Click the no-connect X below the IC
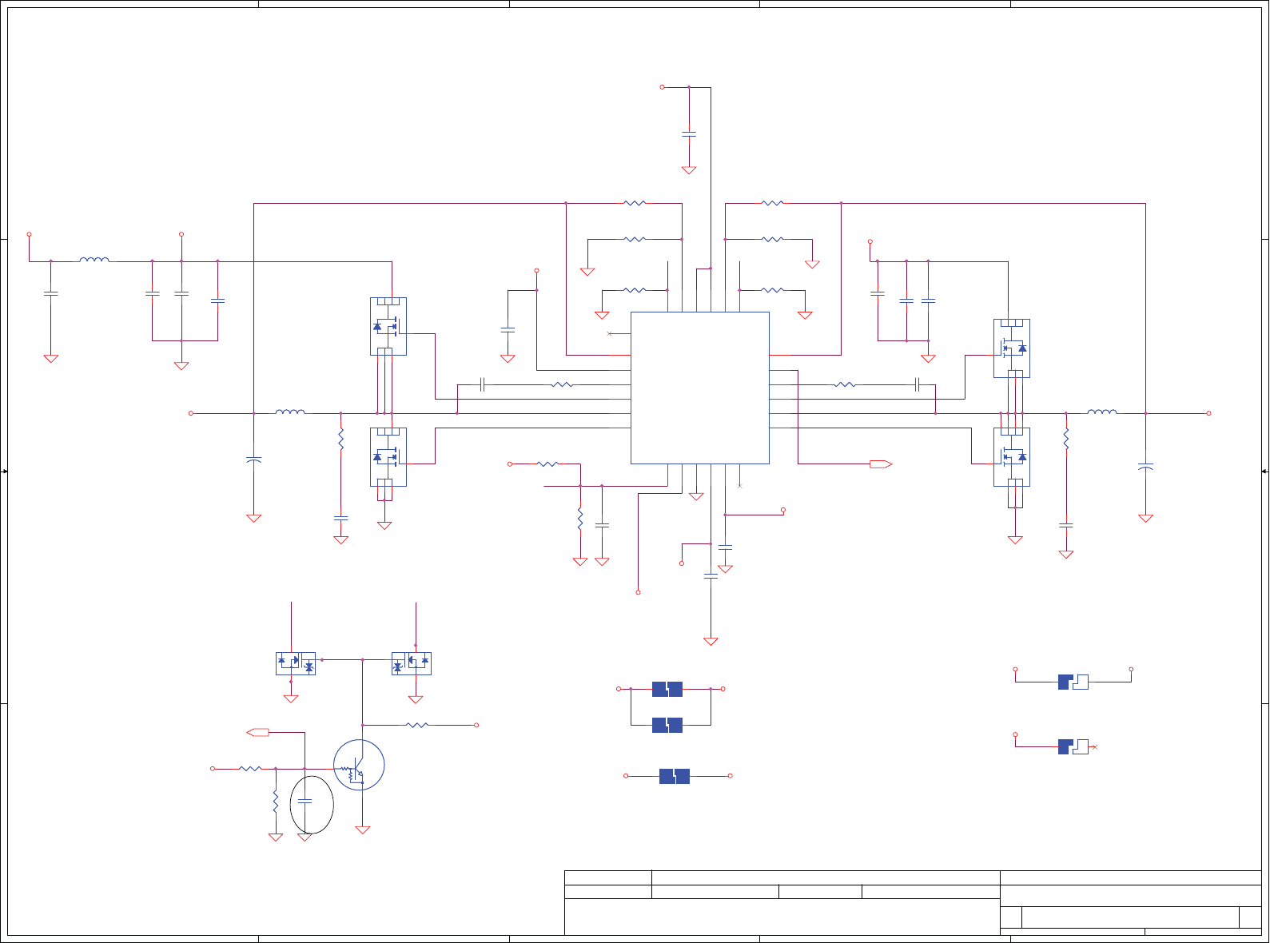The image size is (1270, 943). pyautogui.click(x=739, y=486)
